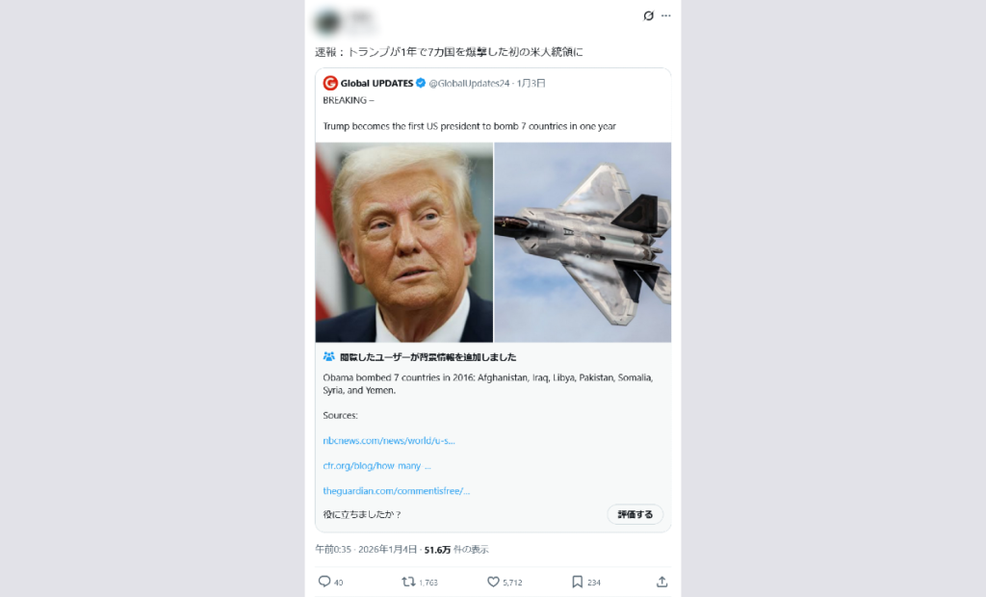Click the Grok icon at top right

(648, 15)
